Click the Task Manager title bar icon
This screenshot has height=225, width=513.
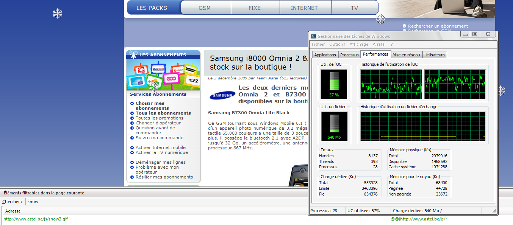[x=313, y=36]
